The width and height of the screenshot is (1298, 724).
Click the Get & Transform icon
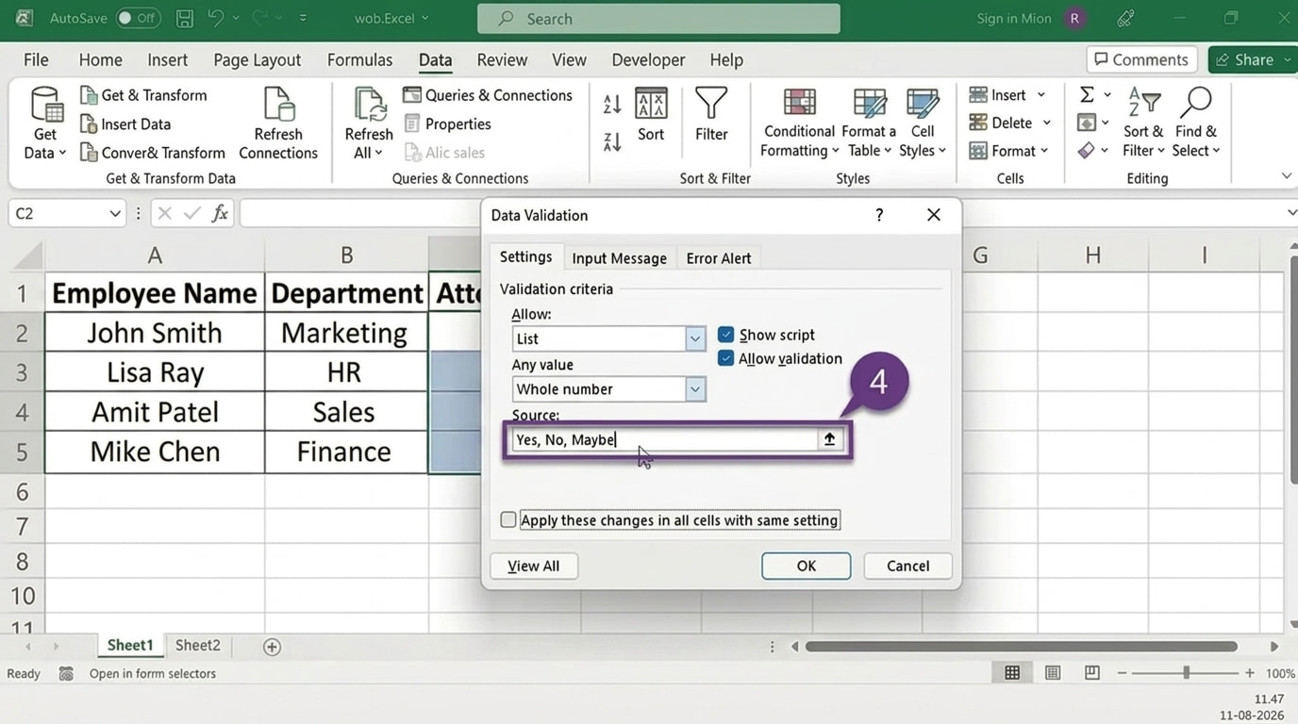(89, 95)
